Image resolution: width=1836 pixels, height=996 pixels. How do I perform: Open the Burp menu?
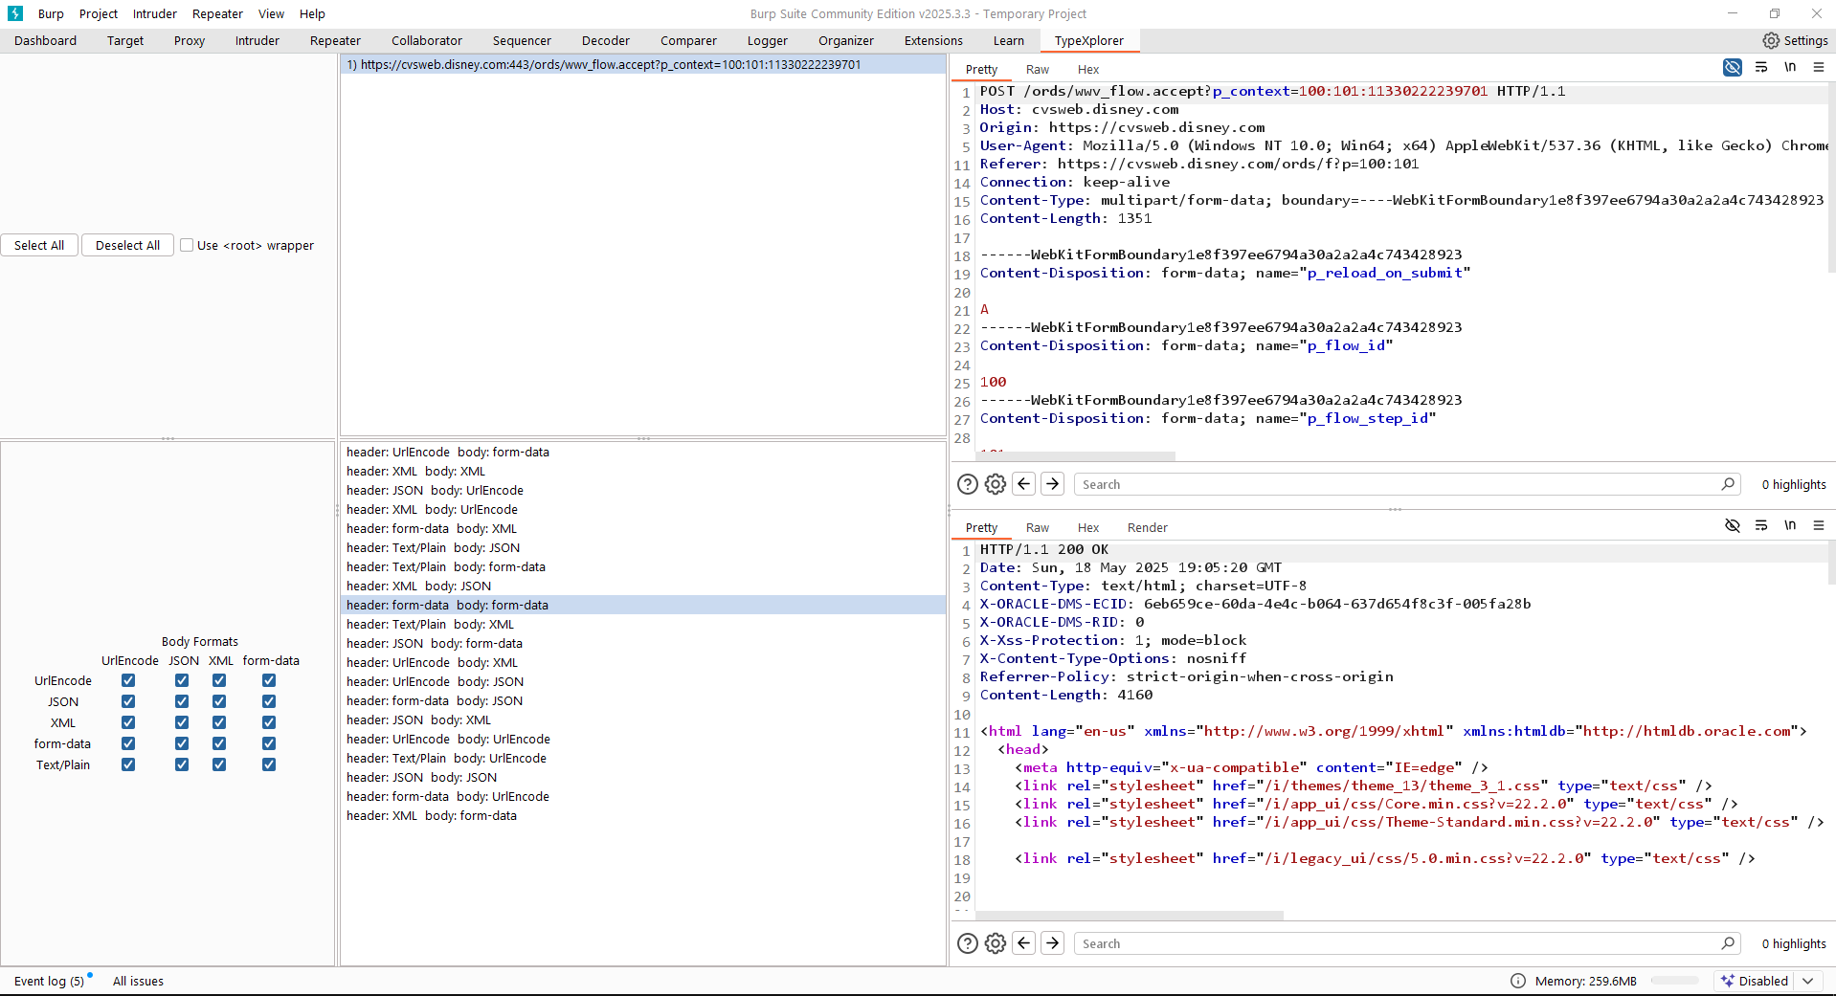(51, 13)
